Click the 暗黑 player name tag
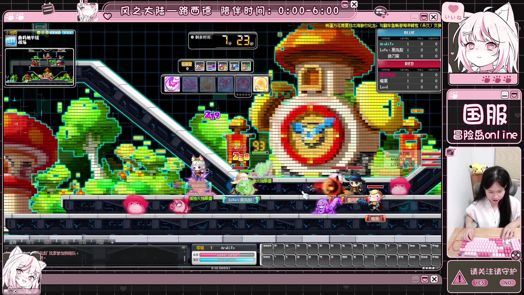 pyautogui.click(x=375, y=219)
